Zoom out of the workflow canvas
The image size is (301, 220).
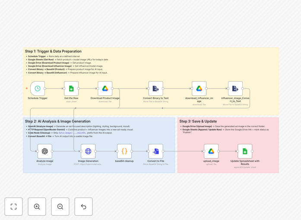click(x=60, y=207)
